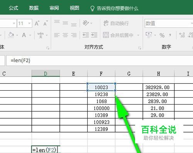This screenshot has width=193, height=153.
Task: Apply percent style format
Action: (x=162, y=35)
